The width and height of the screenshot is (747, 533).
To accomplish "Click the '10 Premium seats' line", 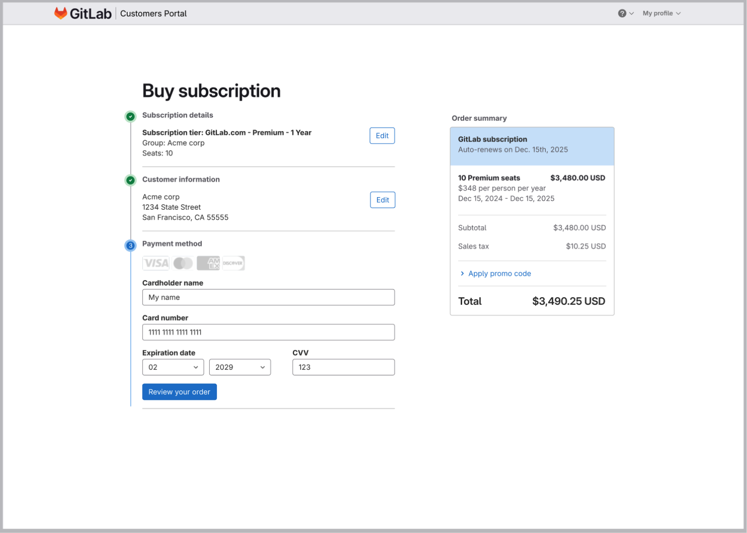I will [489, 178].
